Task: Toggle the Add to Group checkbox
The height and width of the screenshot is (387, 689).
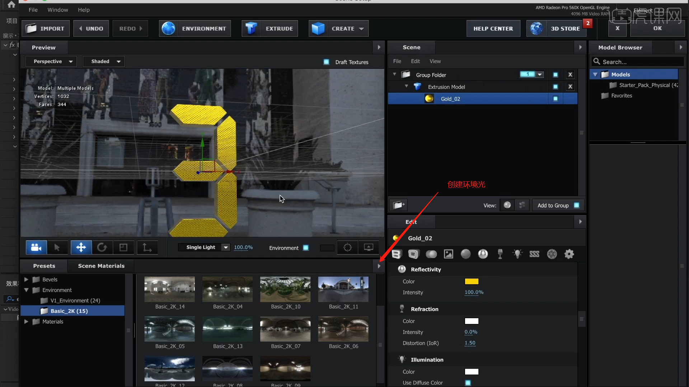Action: coord(577,205)
